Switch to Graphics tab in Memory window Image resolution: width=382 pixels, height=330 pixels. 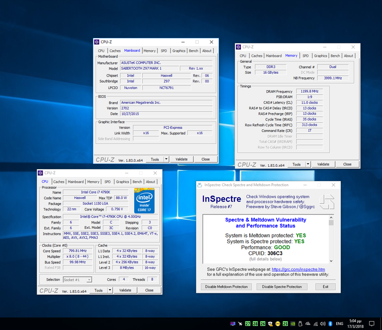[320, 56]
